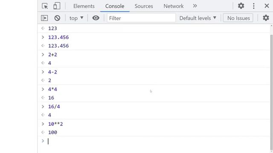
Task: Switch to the Console tab
Action: (115, 6)
